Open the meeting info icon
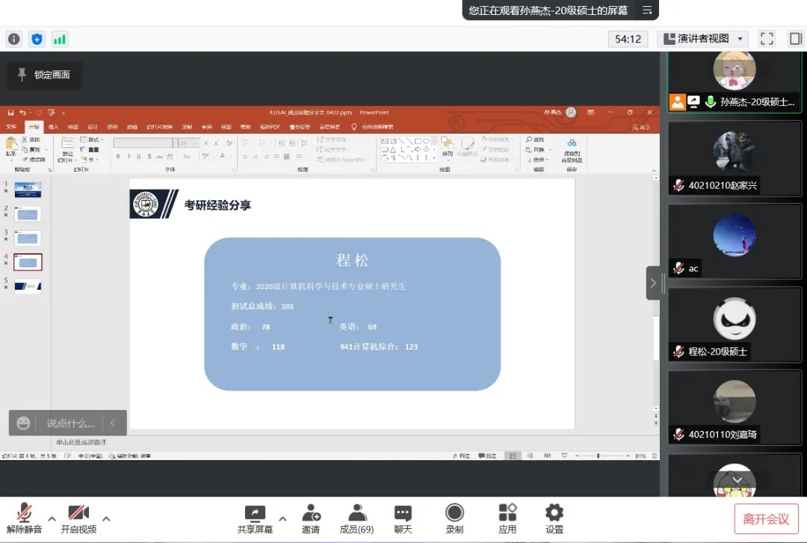807x543 pixels. click(x=13, y=39)
